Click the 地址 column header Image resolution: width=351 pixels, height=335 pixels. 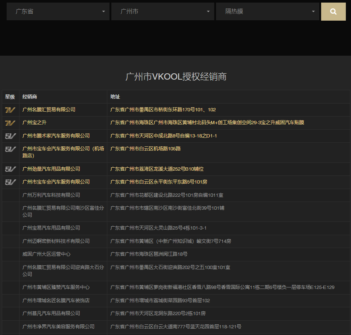tap(115, 97)
